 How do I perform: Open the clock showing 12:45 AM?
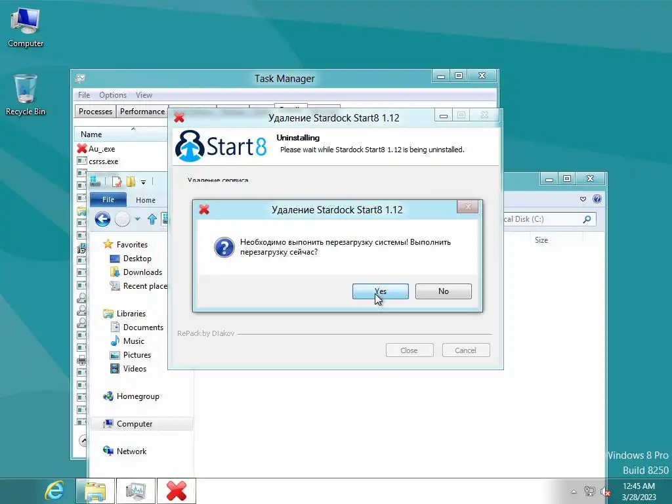pos(639,491)
